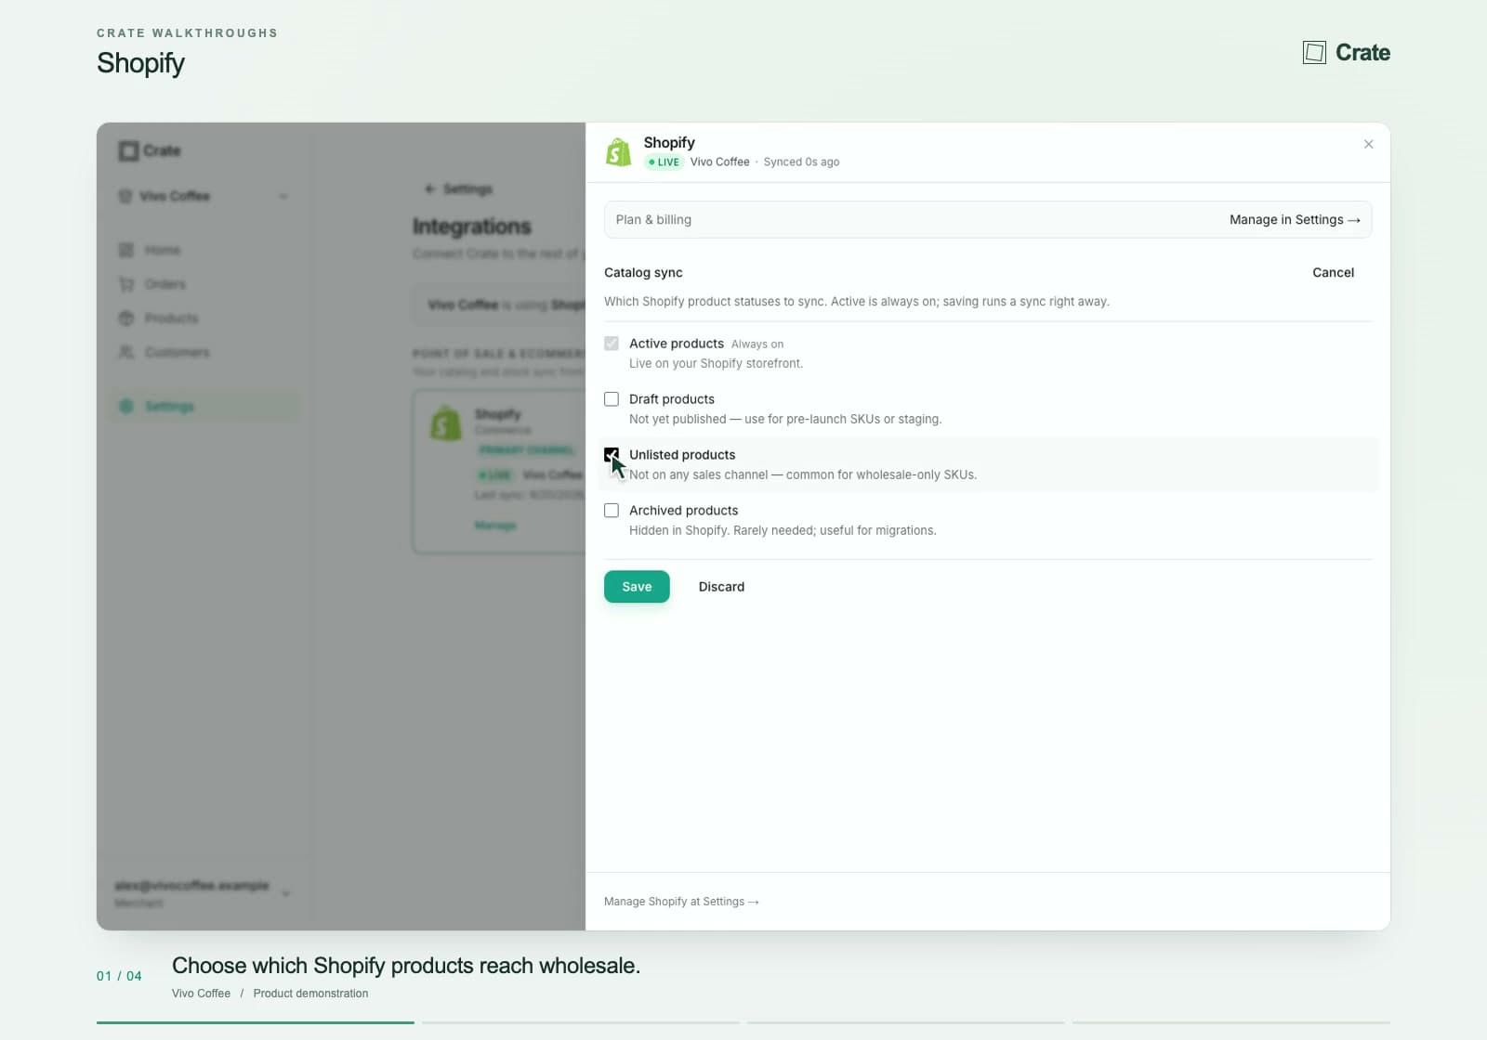Click the Products icon in sidebar
This screenshot has height=1040, width=1487.
[x=126, y=318]
